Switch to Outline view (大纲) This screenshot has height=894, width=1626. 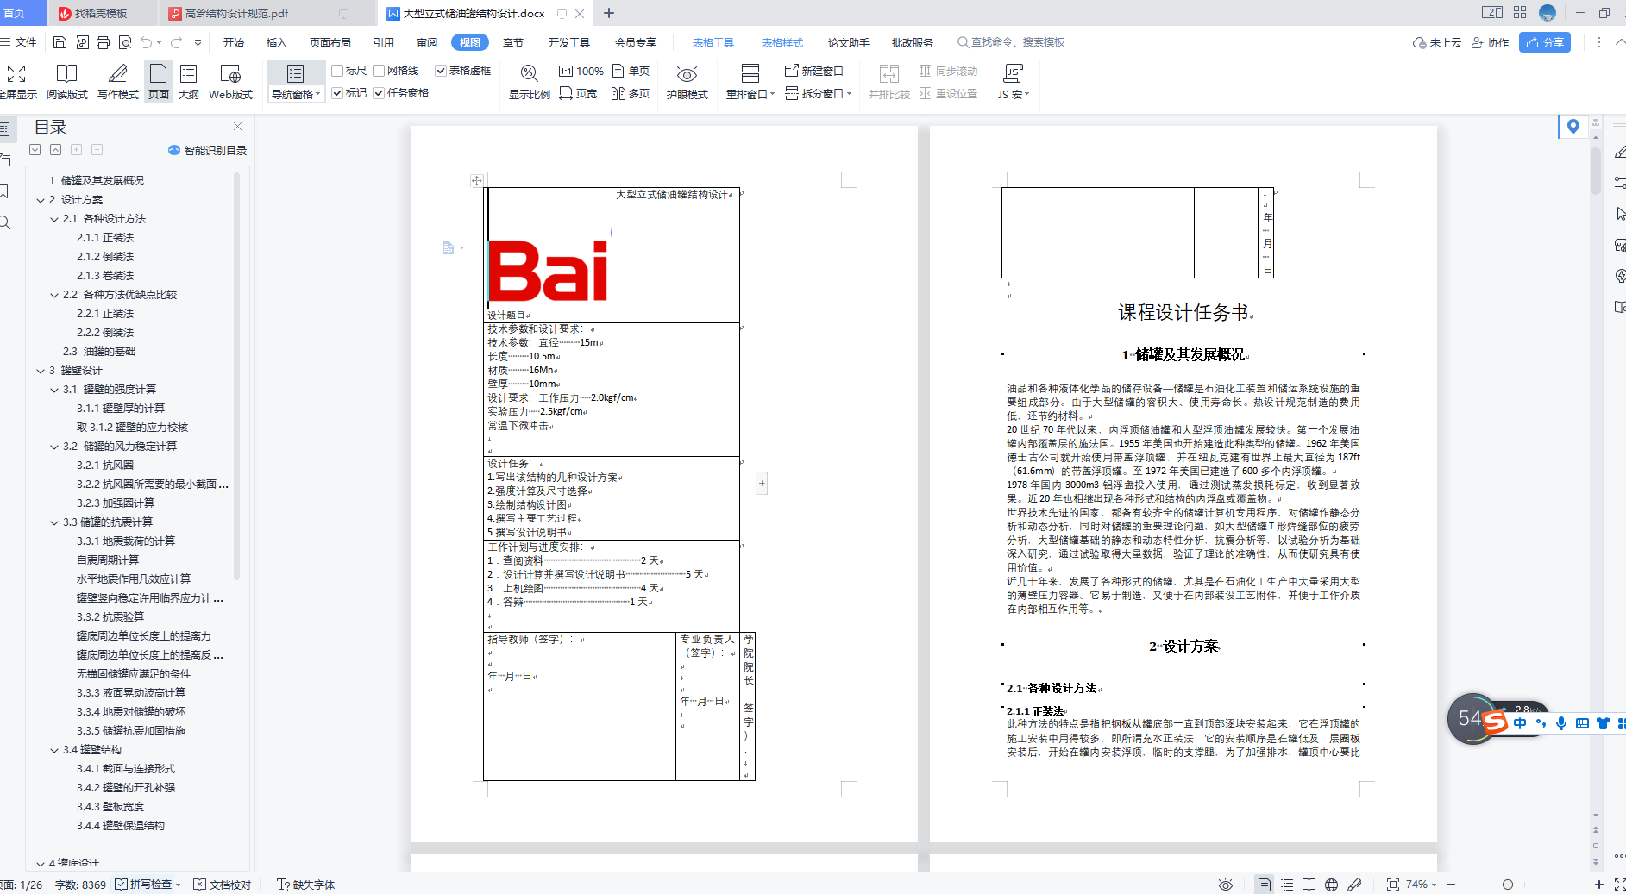click(189, 82)
